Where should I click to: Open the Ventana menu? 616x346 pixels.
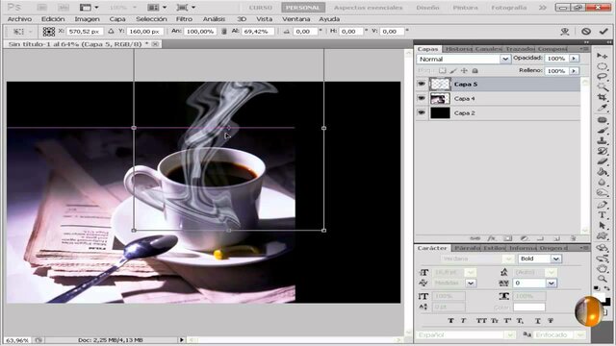coord(295,19)
